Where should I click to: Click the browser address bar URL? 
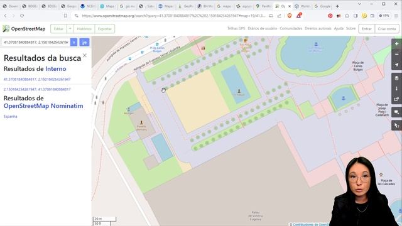tap(173, 16)
